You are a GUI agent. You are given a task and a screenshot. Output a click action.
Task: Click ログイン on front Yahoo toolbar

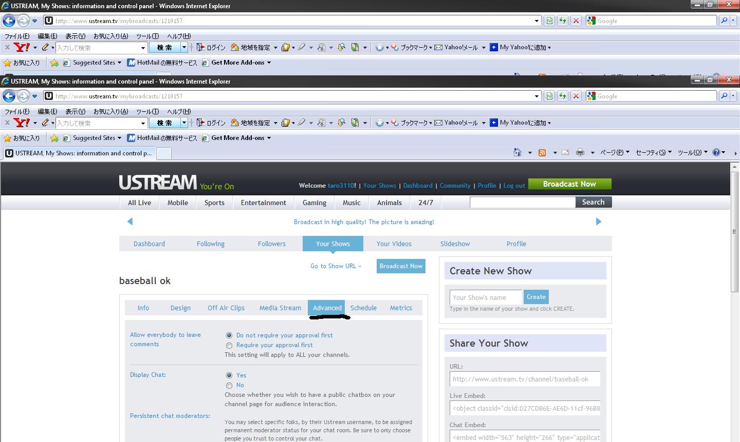(x=211, y=123)
